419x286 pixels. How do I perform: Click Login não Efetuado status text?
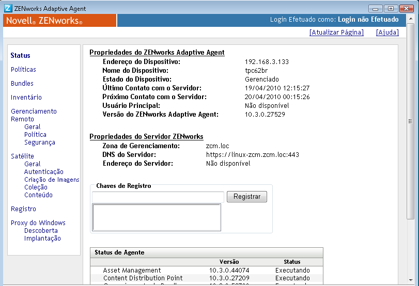click(x=368, y=20)
